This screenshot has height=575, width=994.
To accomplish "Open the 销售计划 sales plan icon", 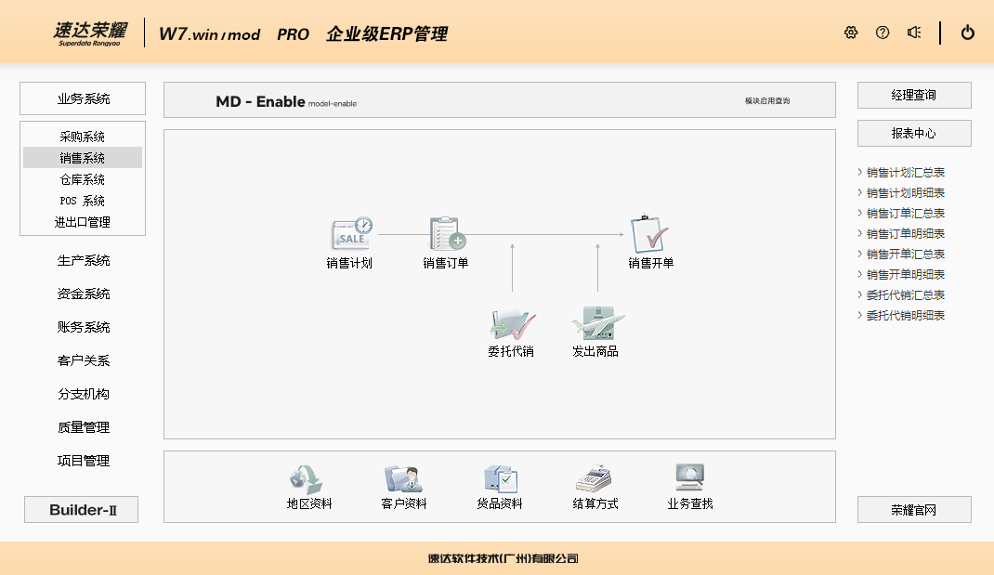I will click(350, 234).
